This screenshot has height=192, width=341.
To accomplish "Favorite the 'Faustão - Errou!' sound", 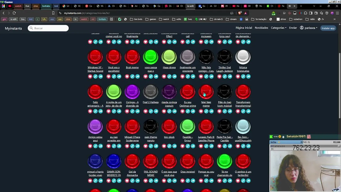I will tap(182, 146).
